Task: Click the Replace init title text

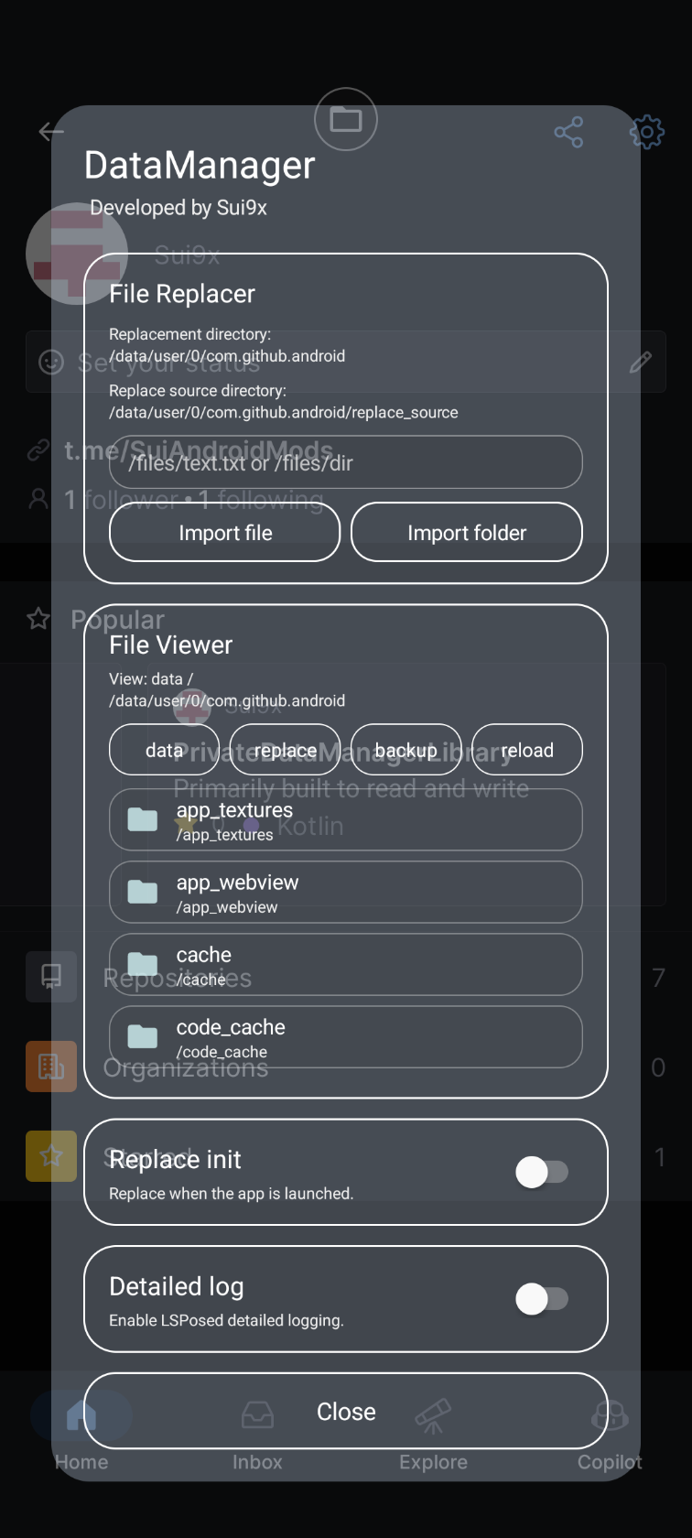Action: click(175, 1159)
